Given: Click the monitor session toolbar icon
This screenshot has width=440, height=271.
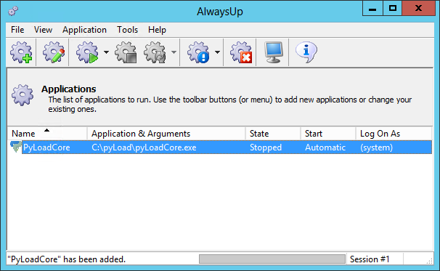Looking at the screenshot, I should tap(273, 52).
